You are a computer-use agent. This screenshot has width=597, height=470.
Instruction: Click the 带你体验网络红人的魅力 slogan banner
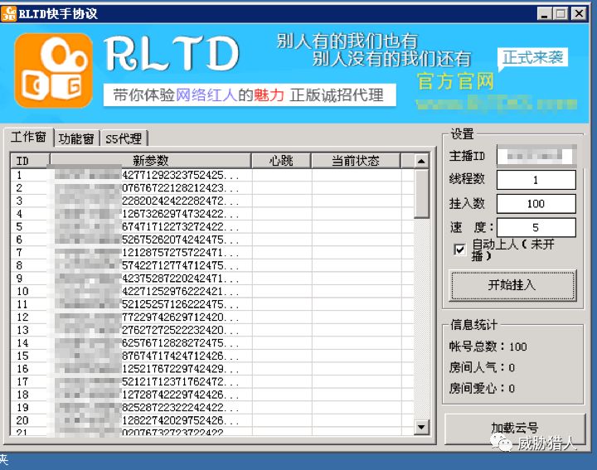[x=250, y=95]
